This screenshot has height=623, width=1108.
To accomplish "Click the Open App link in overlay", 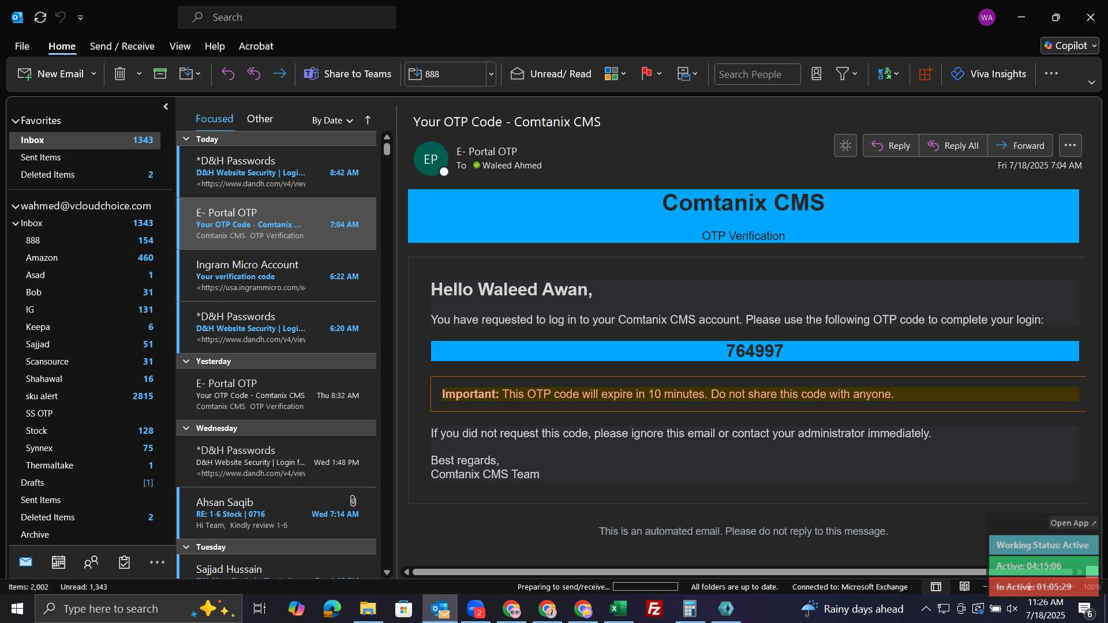I will tap(1073, 523).
